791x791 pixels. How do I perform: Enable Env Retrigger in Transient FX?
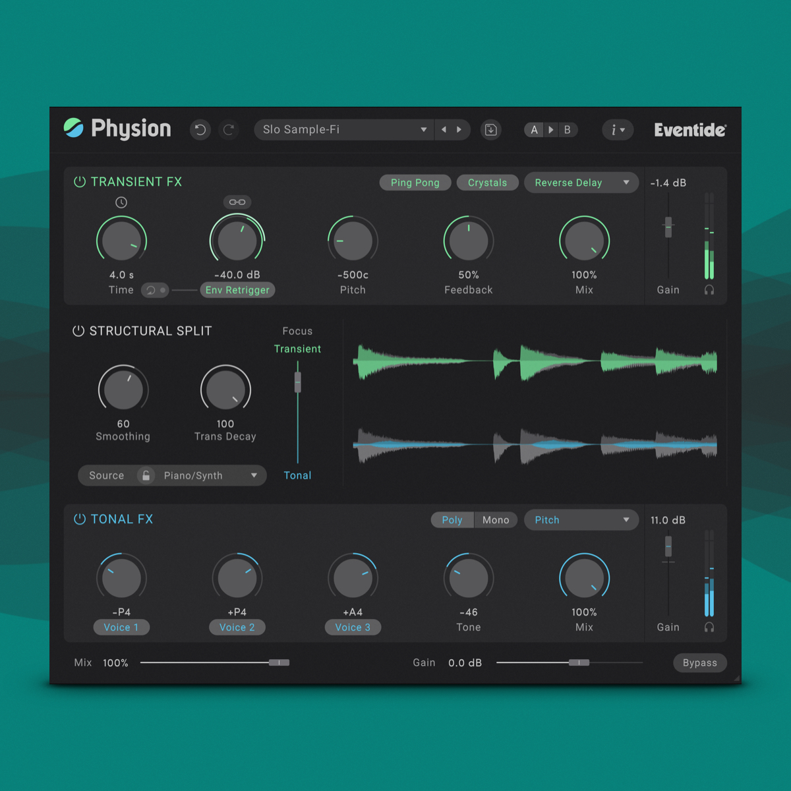tap(237, 289)
